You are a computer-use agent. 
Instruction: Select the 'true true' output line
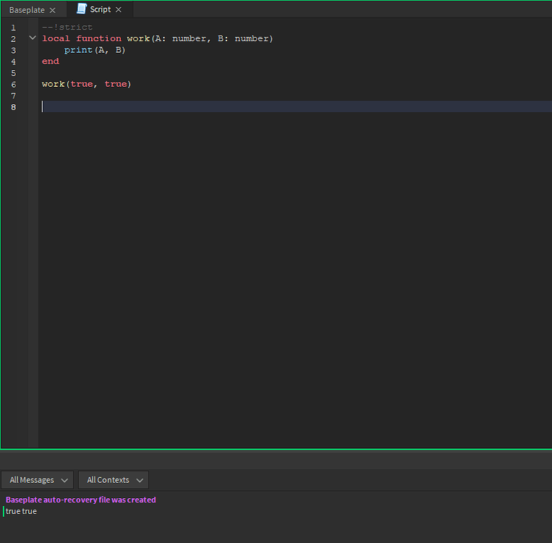[21, 511]
